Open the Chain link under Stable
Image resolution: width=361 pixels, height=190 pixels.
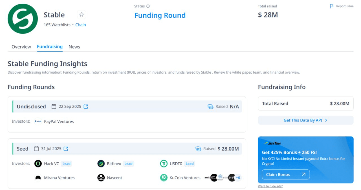81,25
